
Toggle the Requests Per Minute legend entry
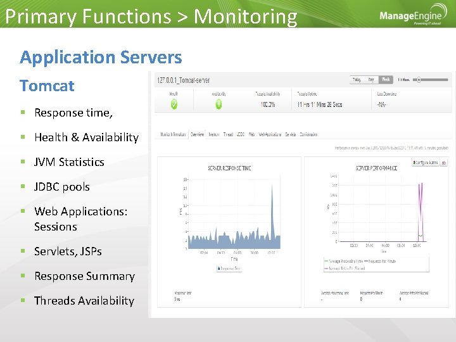[380, 262]
